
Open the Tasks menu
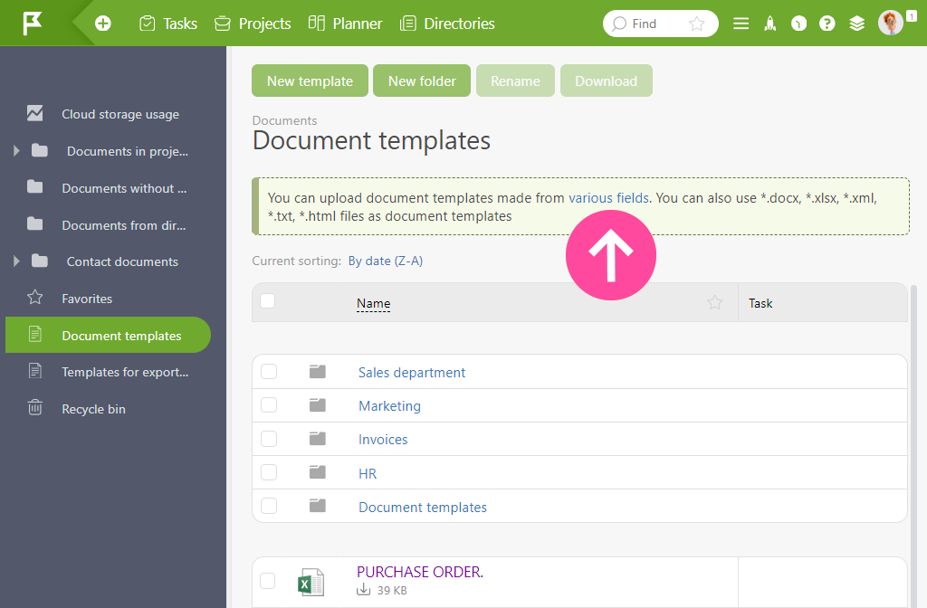[x=167, y=24]
